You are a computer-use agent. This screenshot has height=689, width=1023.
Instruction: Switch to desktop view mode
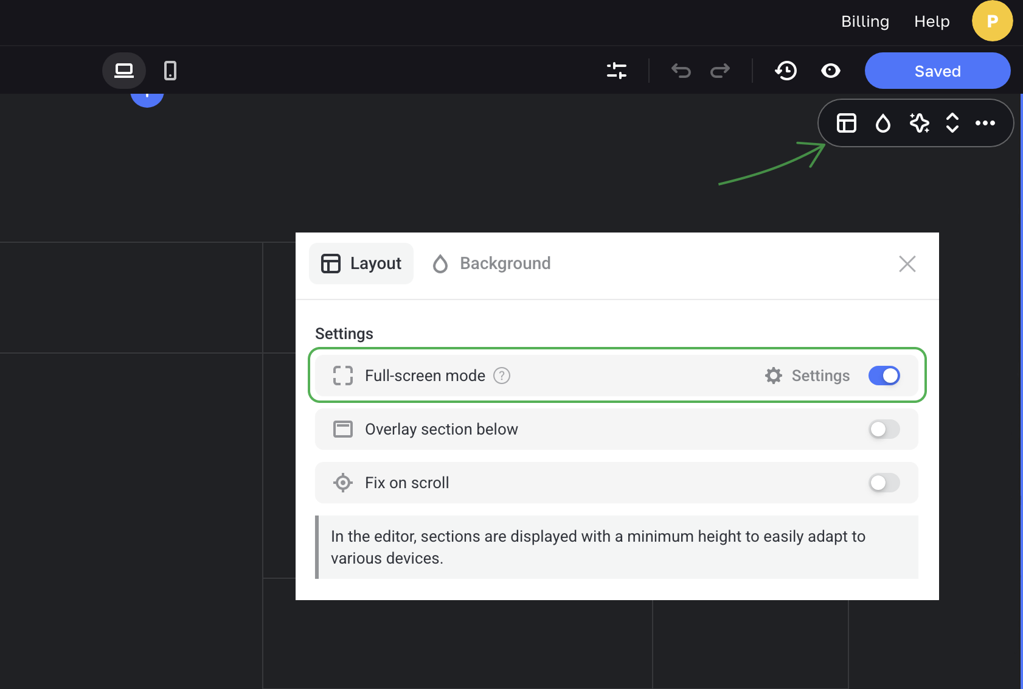coord(124,71)
